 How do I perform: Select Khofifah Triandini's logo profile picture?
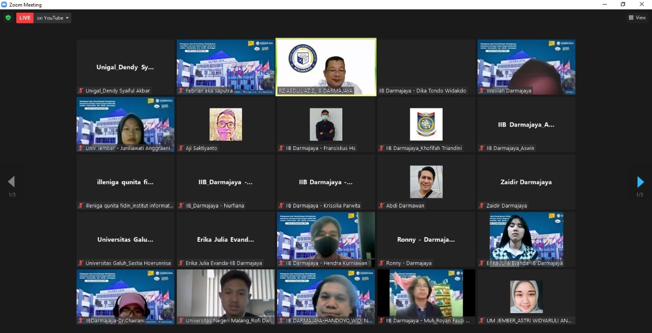pyautogui.click(x=426, y=124)
